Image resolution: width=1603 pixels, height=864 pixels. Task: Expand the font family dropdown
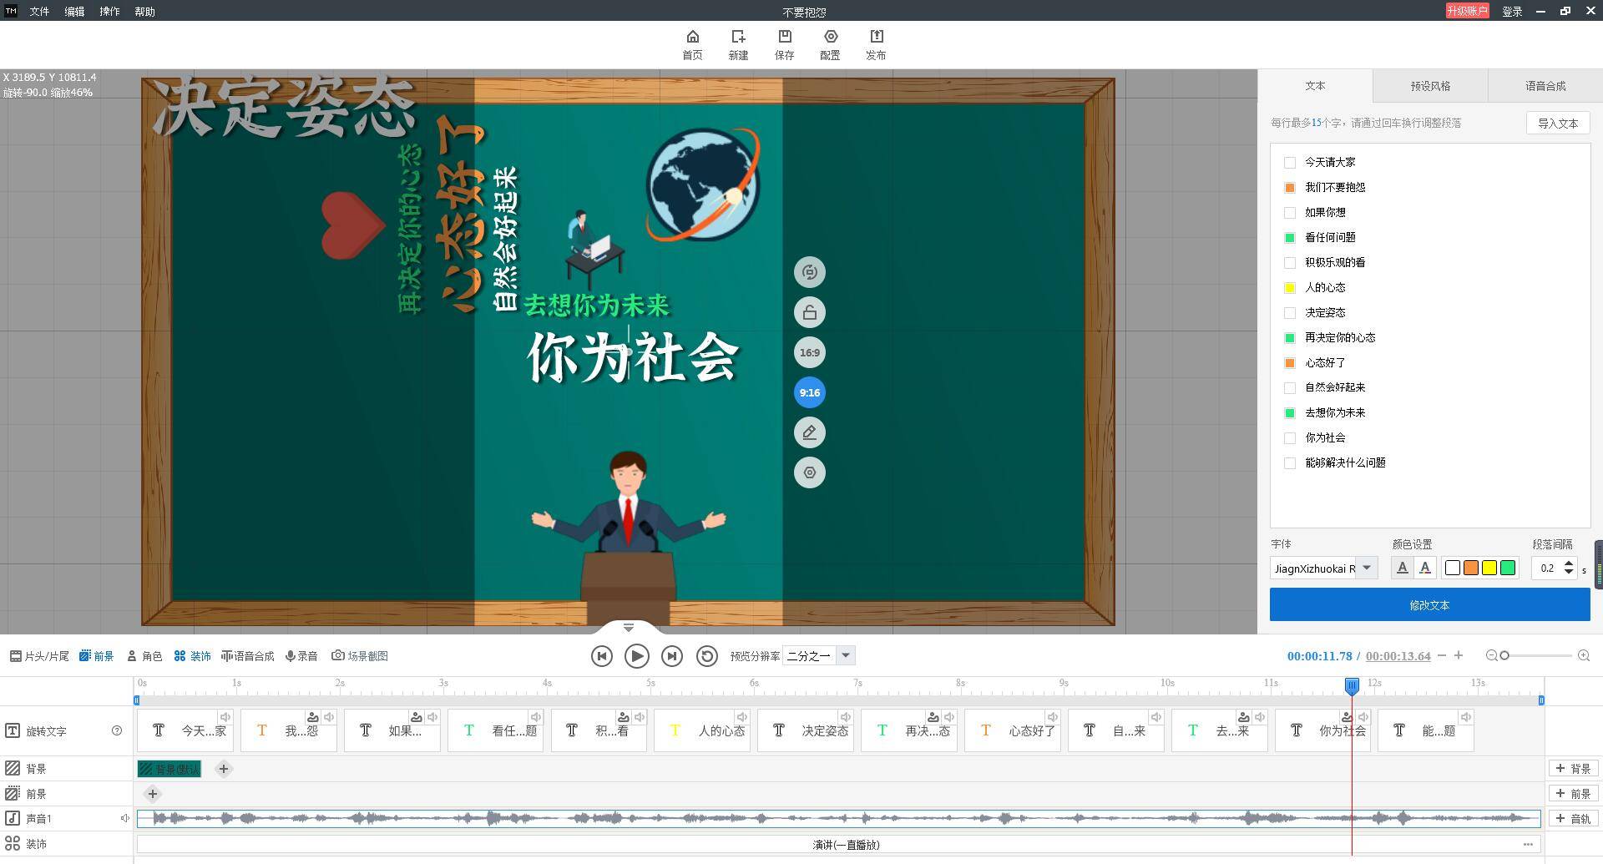pyautogui.click(x=1366, y=568)
